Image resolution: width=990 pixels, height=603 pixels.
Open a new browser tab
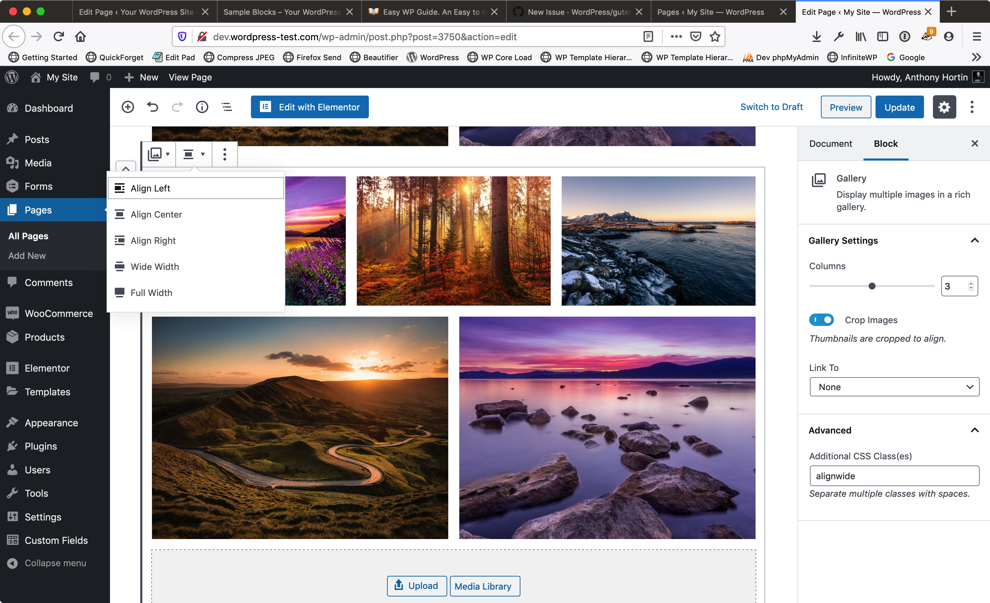coord(951,12)
